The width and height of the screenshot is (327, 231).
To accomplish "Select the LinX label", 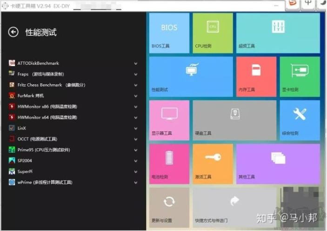I will click(22, 128).
